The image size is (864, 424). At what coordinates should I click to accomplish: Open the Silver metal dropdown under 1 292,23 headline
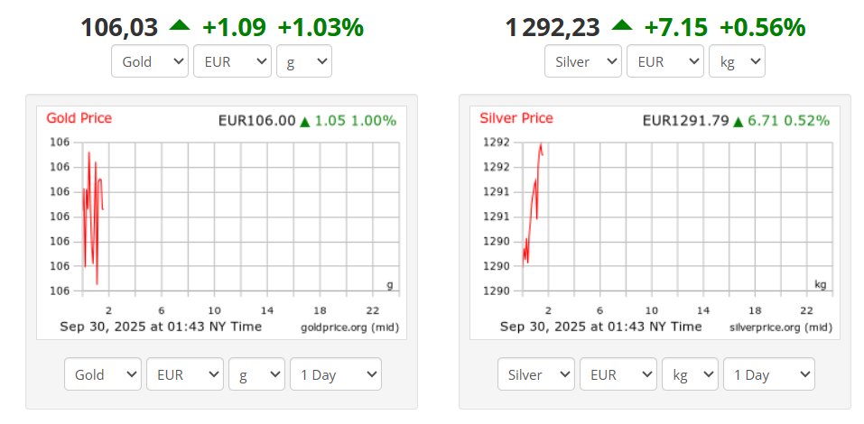[583, 62]
